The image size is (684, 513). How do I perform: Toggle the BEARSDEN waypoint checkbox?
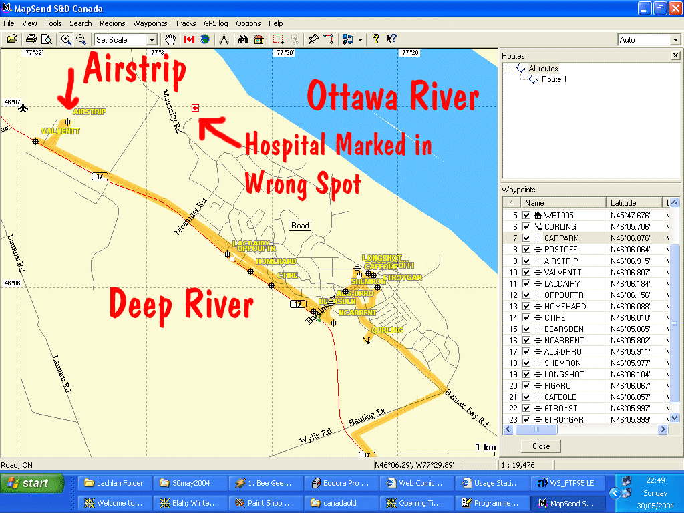(x=526, y=329)
